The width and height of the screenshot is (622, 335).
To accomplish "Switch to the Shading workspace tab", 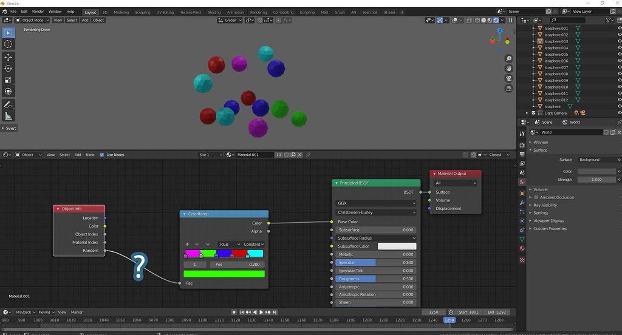I will 214,12.
